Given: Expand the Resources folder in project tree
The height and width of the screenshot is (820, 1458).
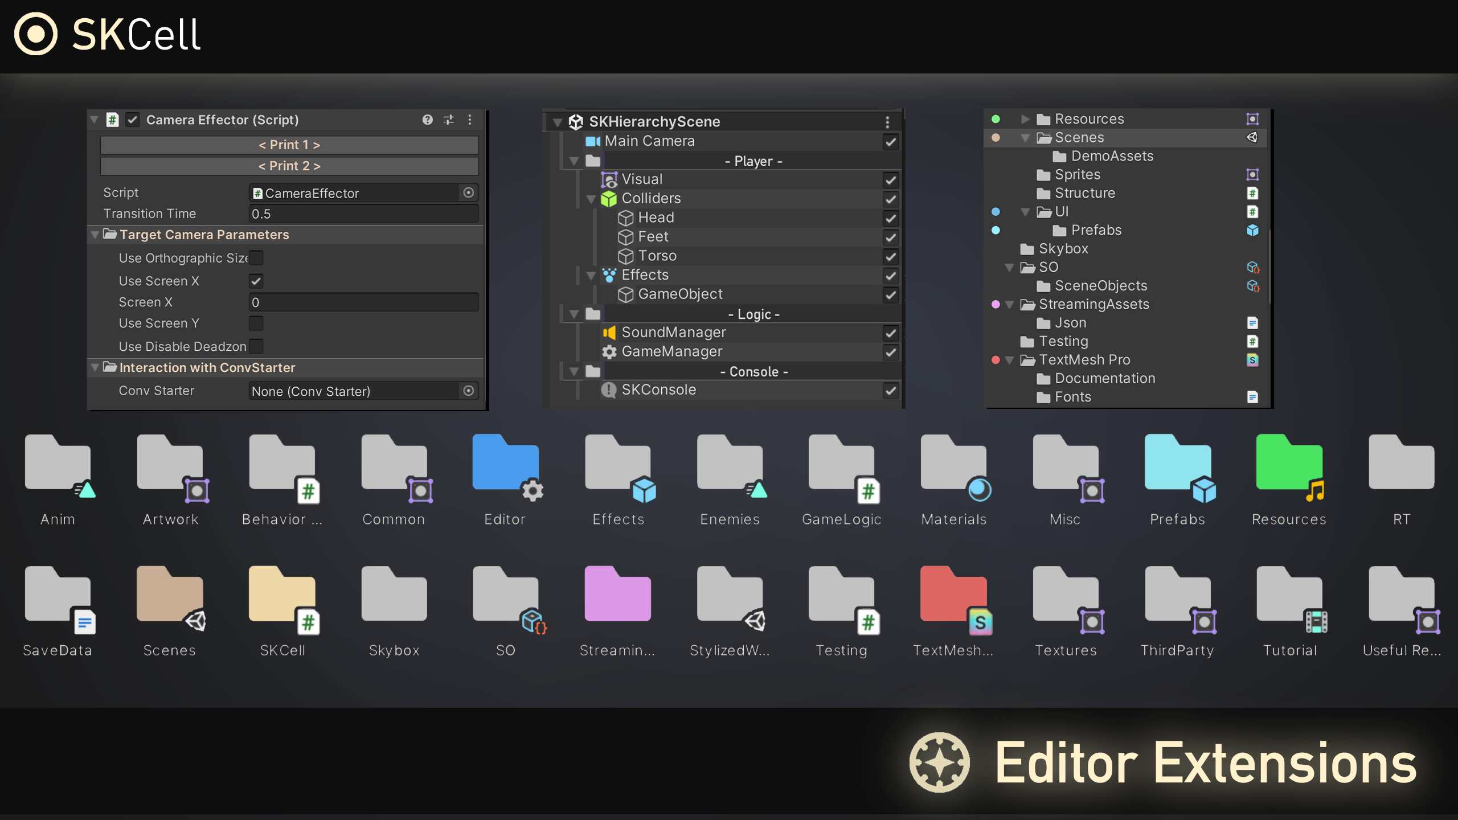Looking at the screenshot, I should (1025, 119).
